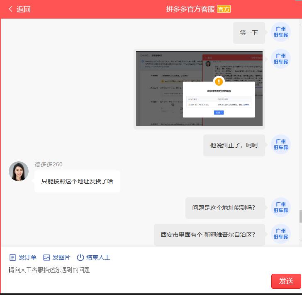This screenshot has width=302, height=295.
Task: Click the avatar beside 等一下 message
Action: (x=280, y=32)
